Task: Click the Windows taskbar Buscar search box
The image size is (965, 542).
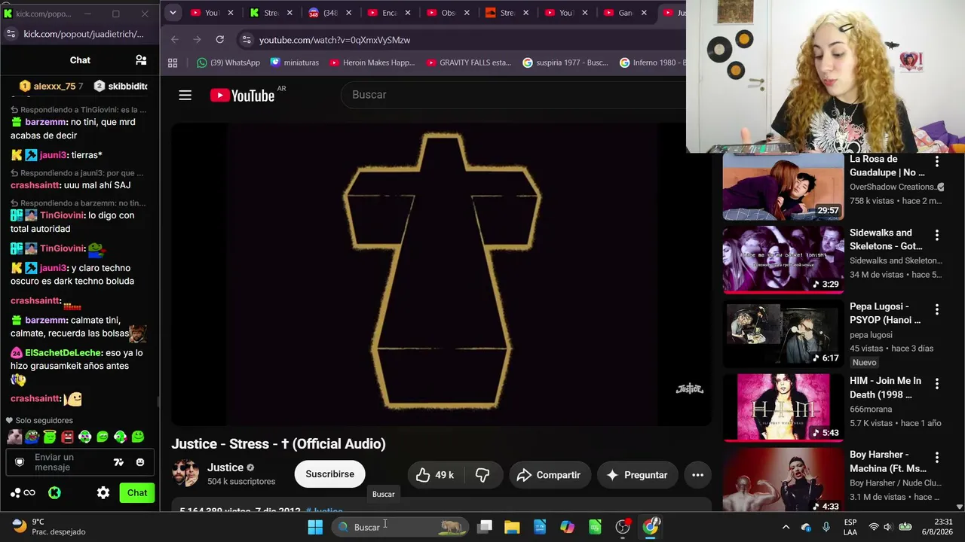Action: 400,527
